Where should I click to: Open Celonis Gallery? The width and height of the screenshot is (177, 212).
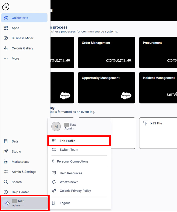[24, 48]
